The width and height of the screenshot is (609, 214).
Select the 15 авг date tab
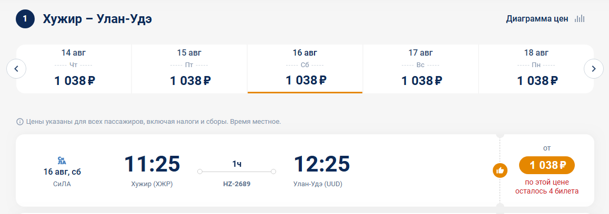(x=189, y=69)
